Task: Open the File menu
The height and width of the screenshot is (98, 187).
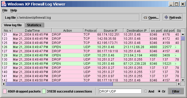Action: click(x=5, y=10)
